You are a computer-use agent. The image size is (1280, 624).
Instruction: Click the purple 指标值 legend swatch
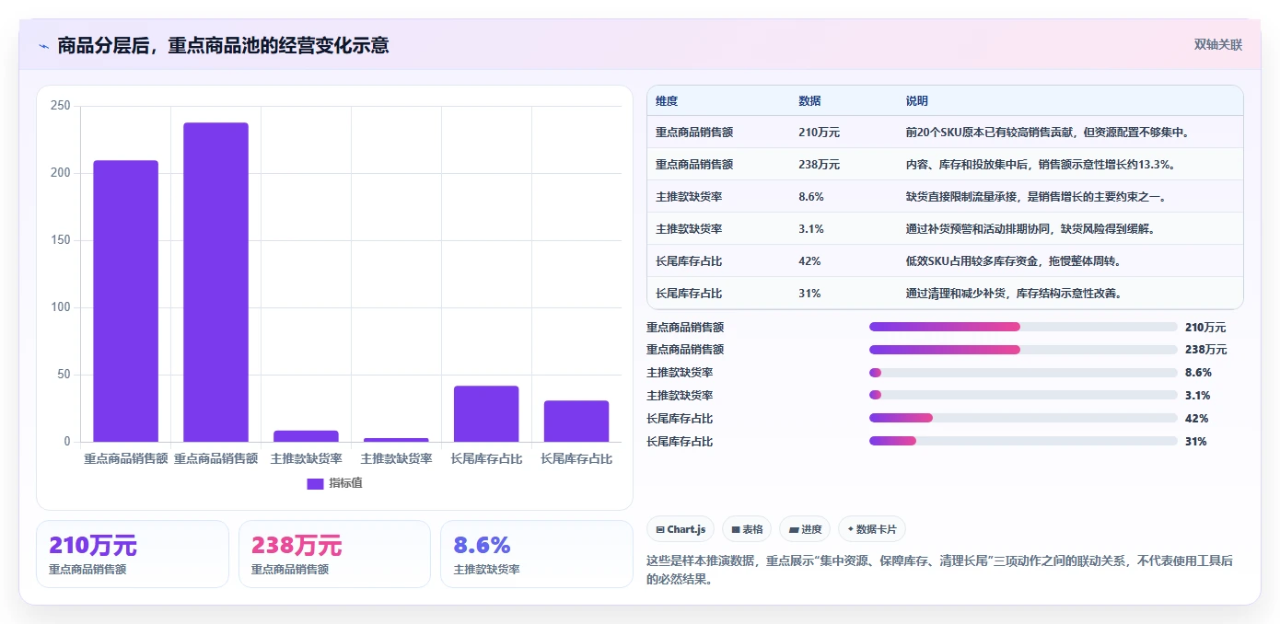pyautogui.click(x=315, y=483)
